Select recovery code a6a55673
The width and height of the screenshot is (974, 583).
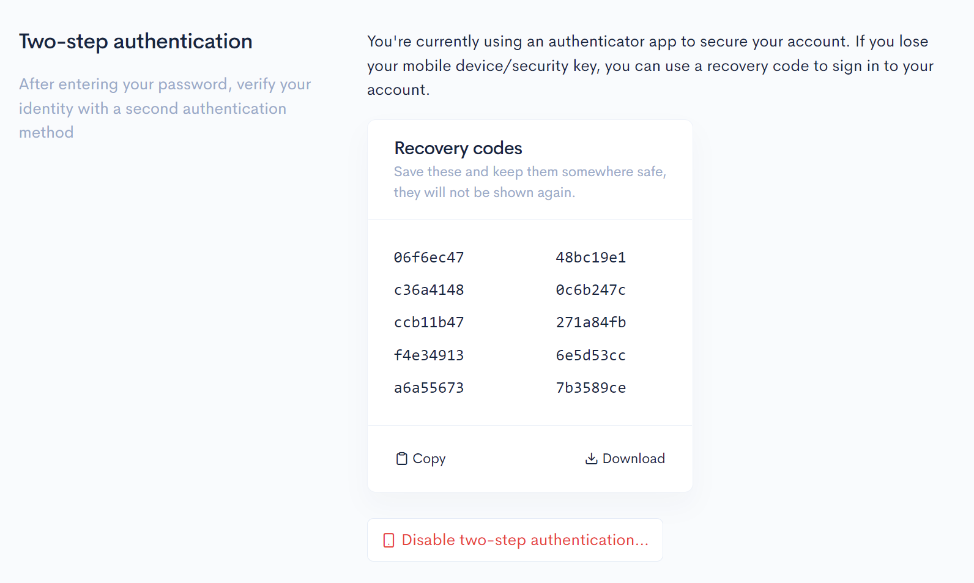429,388
